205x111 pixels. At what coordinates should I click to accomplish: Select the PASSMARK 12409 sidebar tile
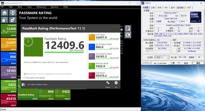click(x=9, y=30)
